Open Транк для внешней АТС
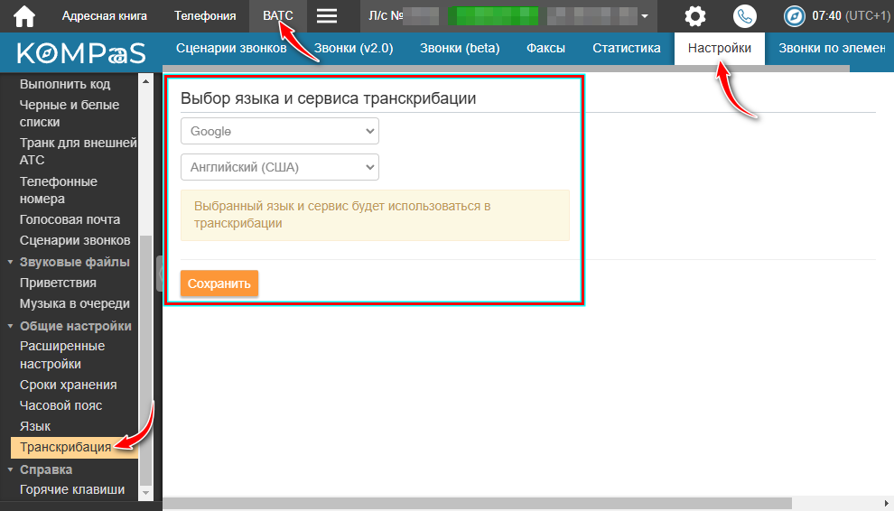Screen dimensions: 894x511 click(x=78, y=151)
